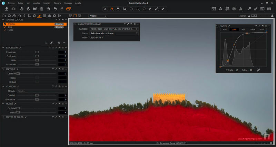
Task: Click Ajustar button on Cielo layer
Action: (x=59, y=27)
